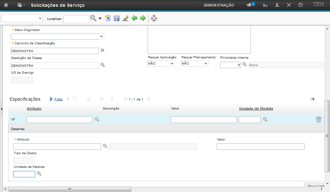Open the workflow routing icon
Image resolution: width=330 pixels, height=192 pixels.
tap(154, 19)
